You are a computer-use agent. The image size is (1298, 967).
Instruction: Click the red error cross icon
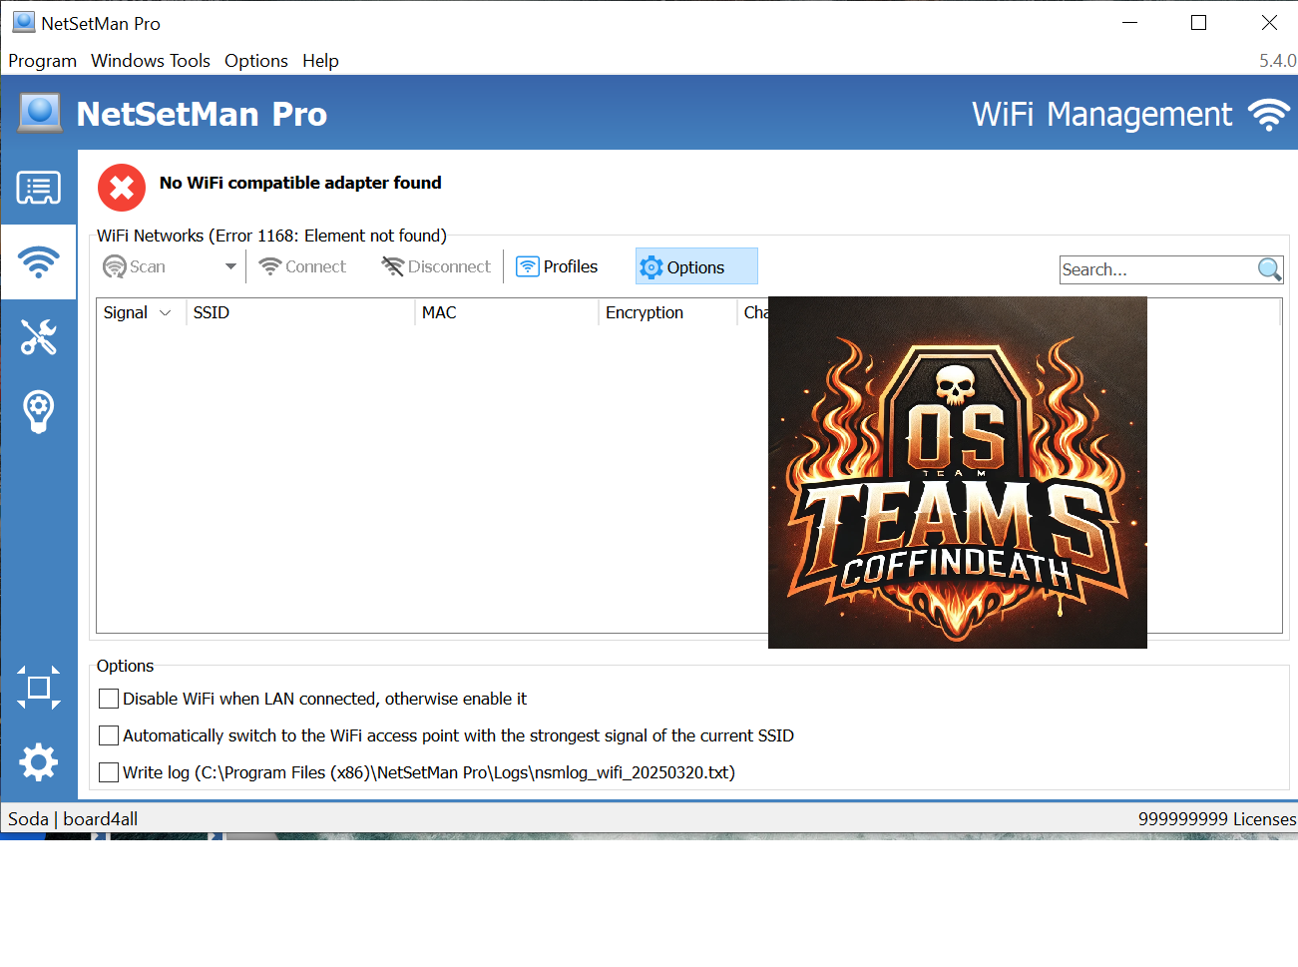coord(122,188)
